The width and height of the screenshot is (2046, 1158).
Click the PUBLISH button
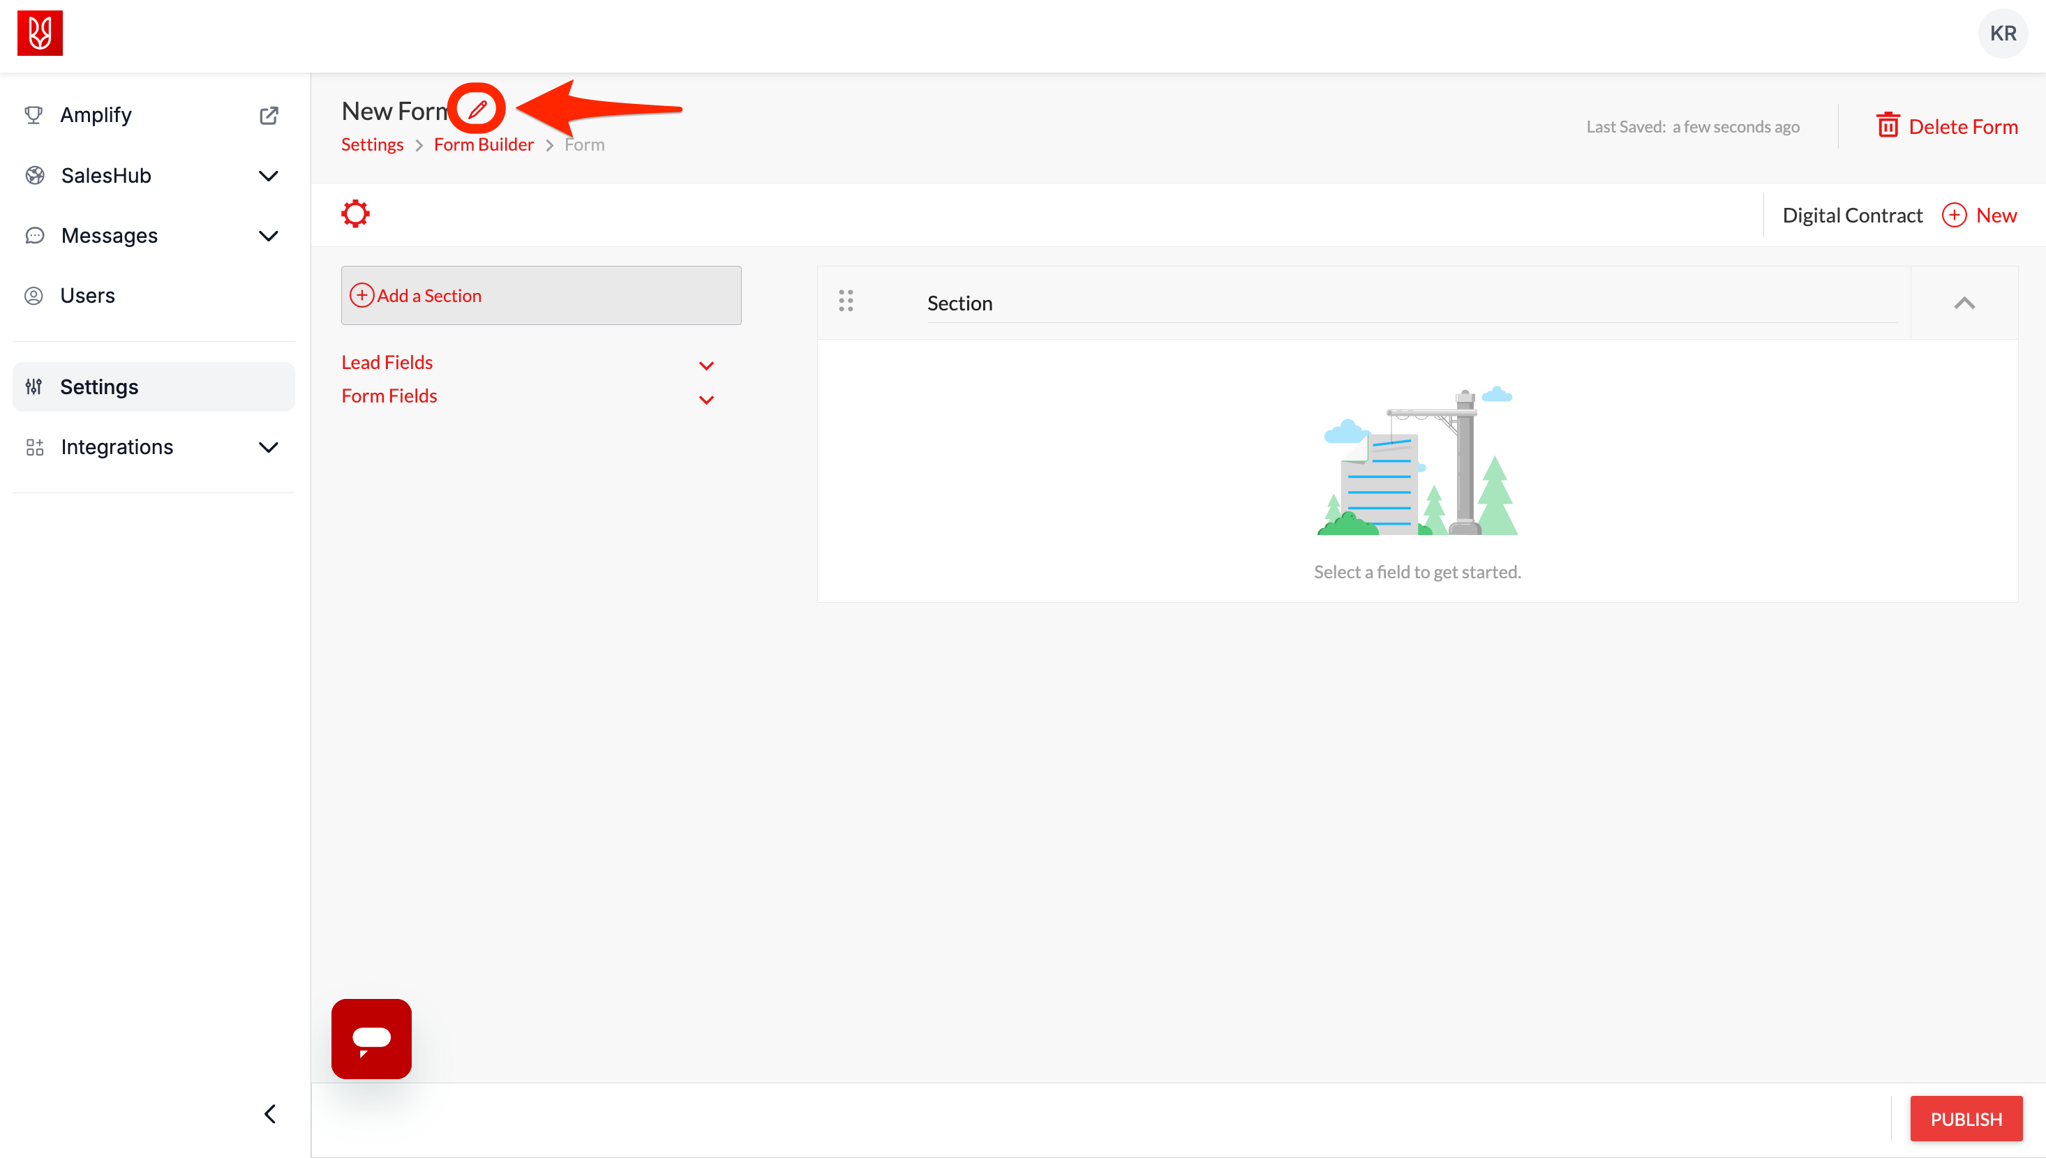pos(1966,1119)
